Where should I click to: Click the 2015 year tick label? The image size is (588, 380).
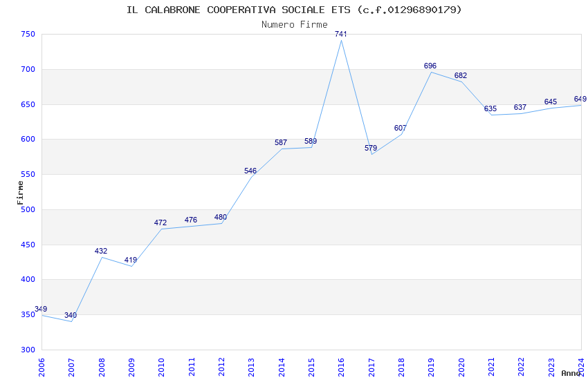tap(311, 368)
